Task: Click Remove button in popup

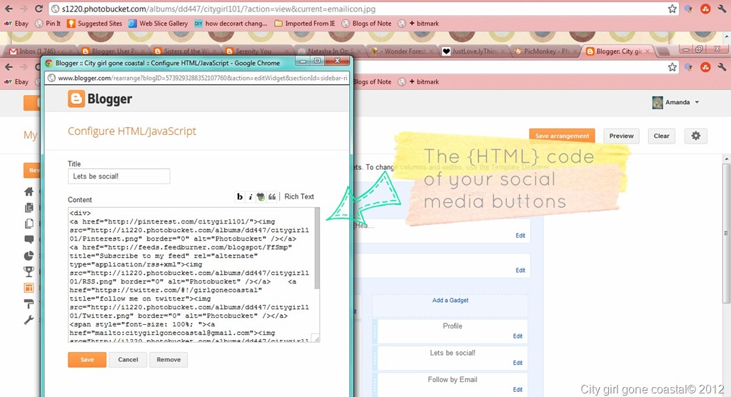Action: coord(168,360)
